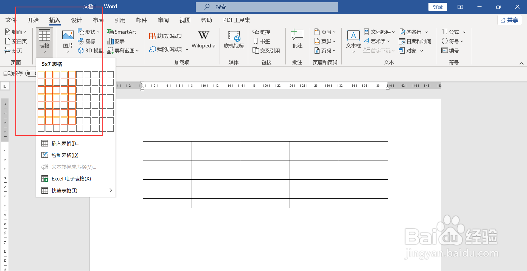Insert a hyperlink with 链接

click(x=261, y=32)
